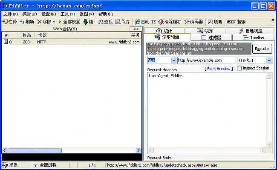Open the 工具(T) menu
Screen dimensions: 277x170
[68, 14]
